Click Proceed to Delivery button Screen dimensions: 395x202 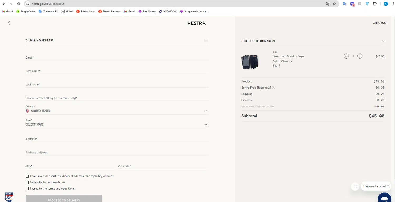point(64,199)
